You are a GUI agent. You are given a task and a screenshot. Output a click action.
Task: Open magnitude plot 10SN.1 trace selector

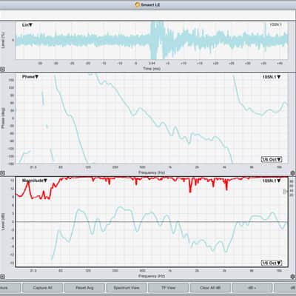272,181
